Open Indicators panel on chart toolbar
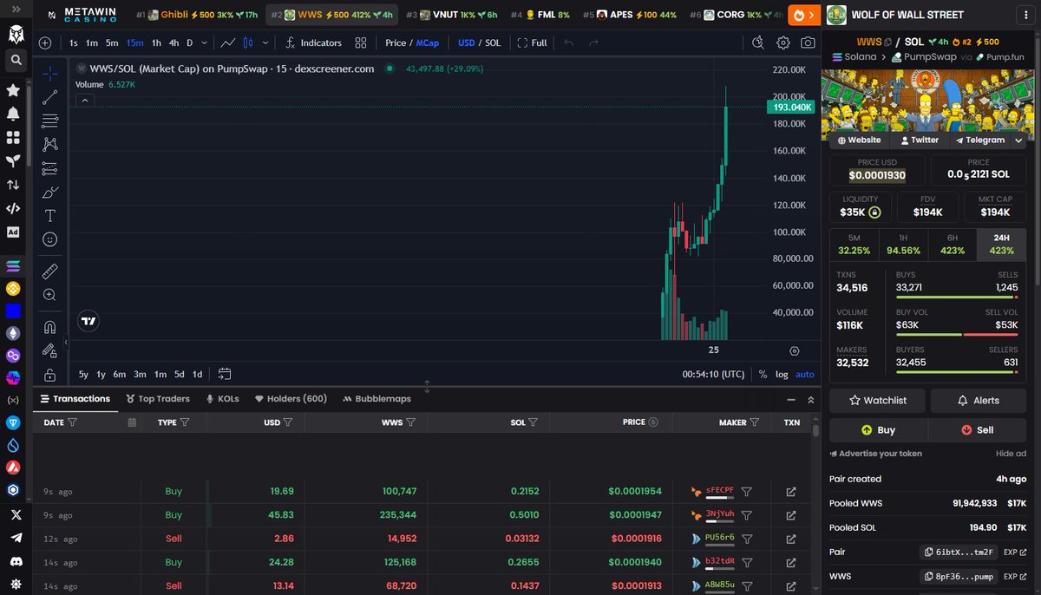The height and width of the screenshot is (595, 1041). click(313, 42)
